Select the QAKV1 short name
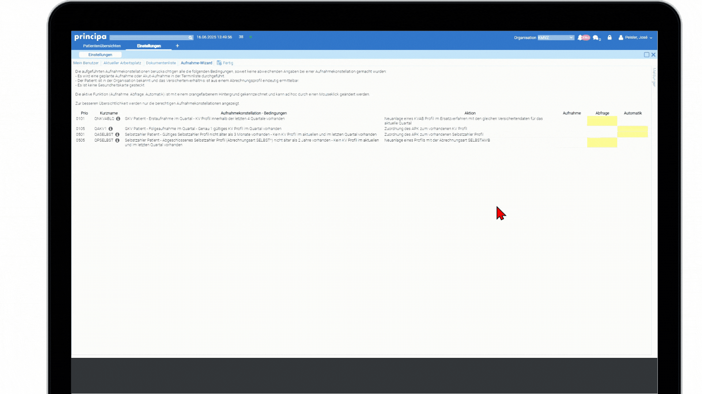 pyautogui.click(x=100, y=129)
